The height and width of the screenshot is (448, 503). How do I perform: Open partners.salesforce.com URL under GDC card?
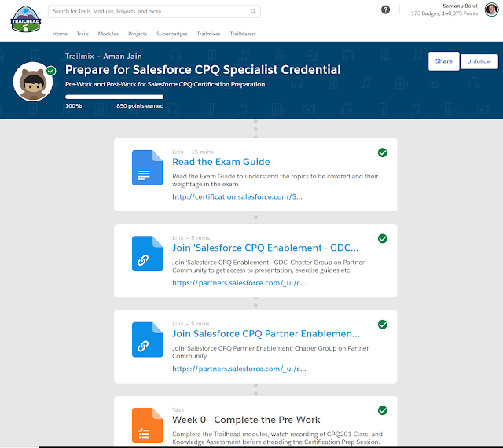(x=239, y=283)
